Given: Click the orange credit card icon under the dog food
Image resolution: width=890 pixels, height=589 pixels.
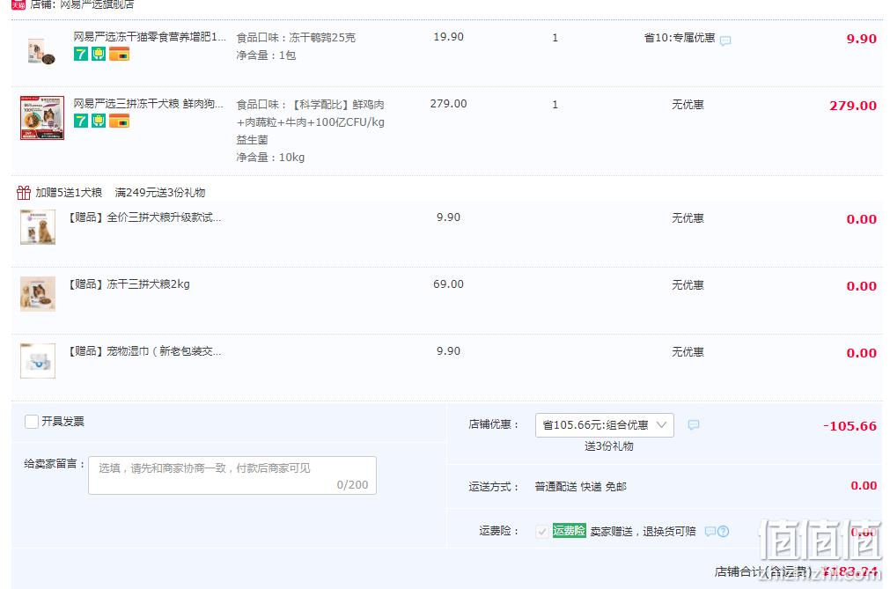Looking at the screenshot, I should [x=119, y=121].
